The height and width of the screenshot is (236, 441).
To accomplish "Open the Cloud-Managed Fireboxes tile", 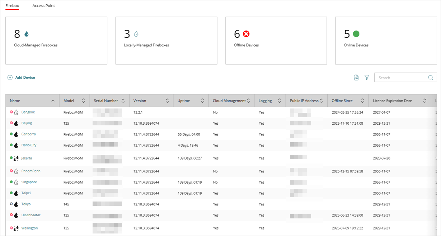I will tap(56, 41).
